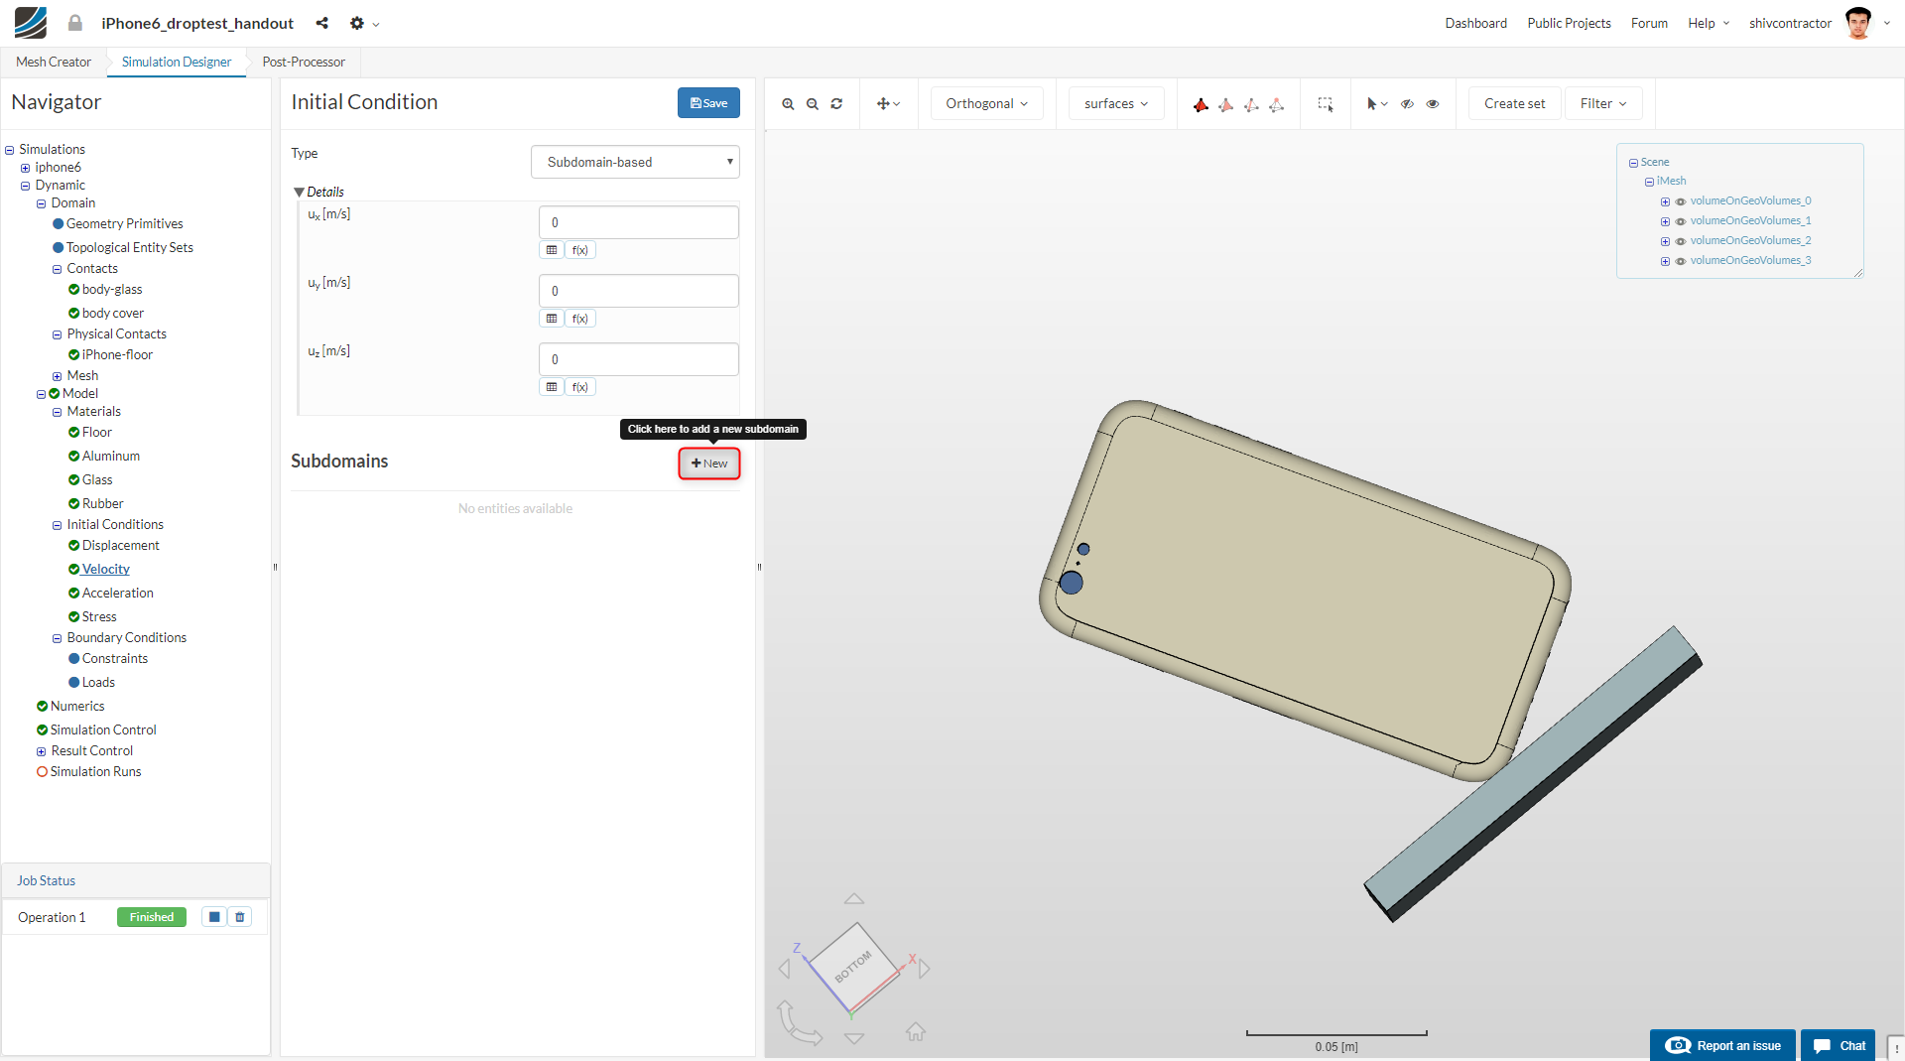Click the zoom out magnifier icon
1905x1061 pixels.
[813, 104]
